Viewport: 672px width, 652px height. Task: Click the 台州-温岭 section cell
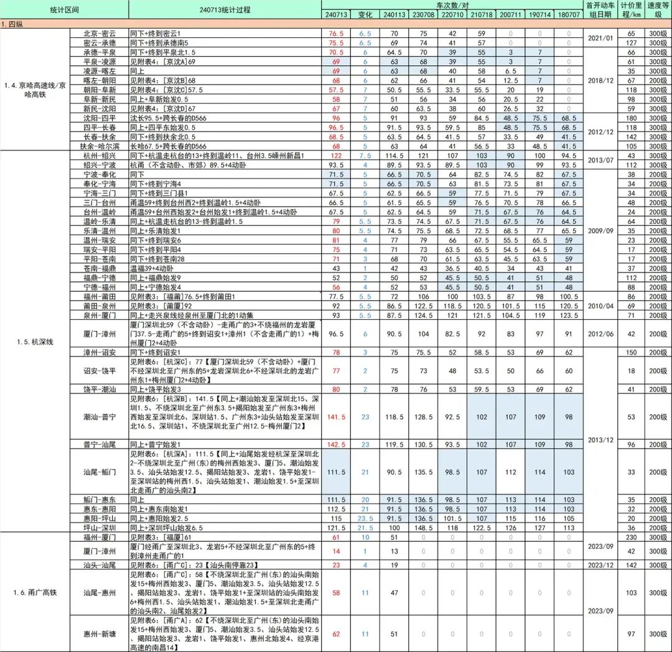click(100, 212)
